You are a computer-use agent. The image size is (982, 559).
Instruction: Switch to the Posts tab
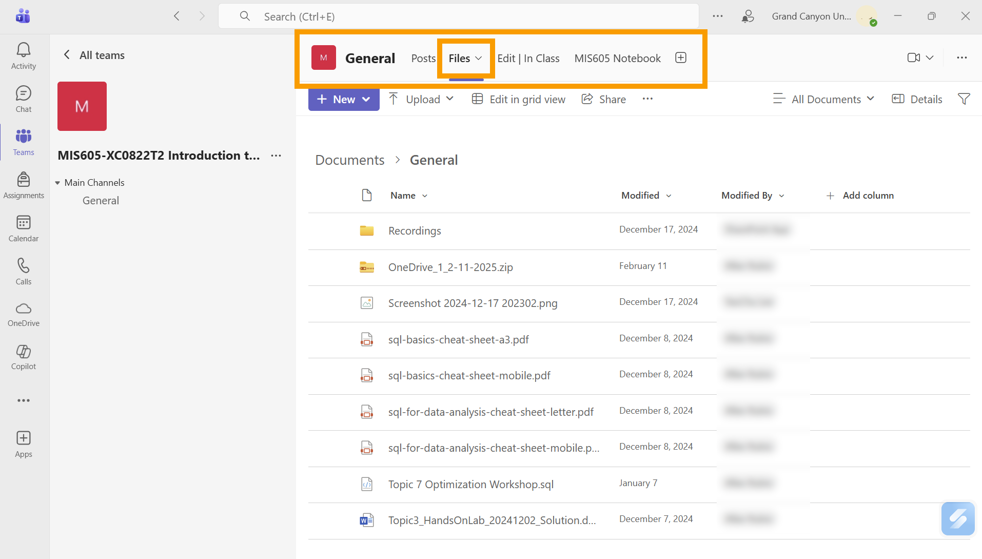click(x=423, y=59)
